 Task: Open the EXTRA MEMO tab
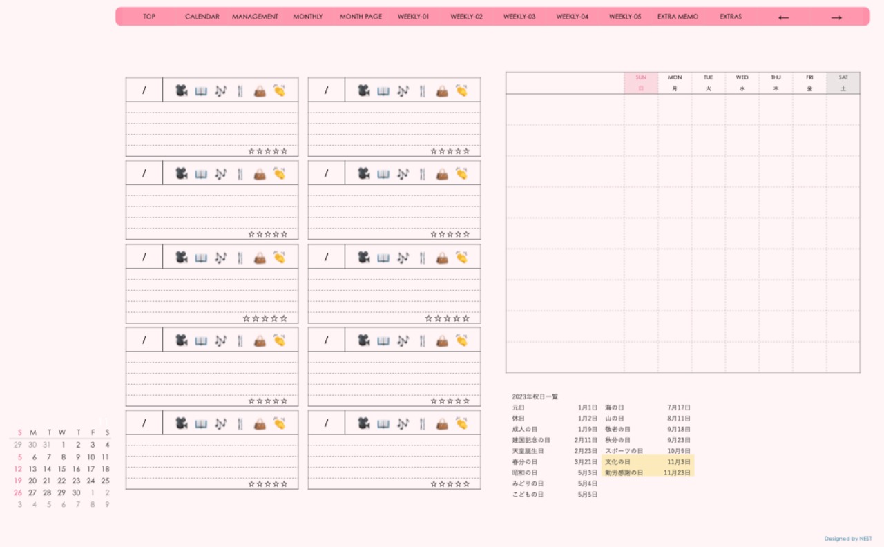[678, 17]
